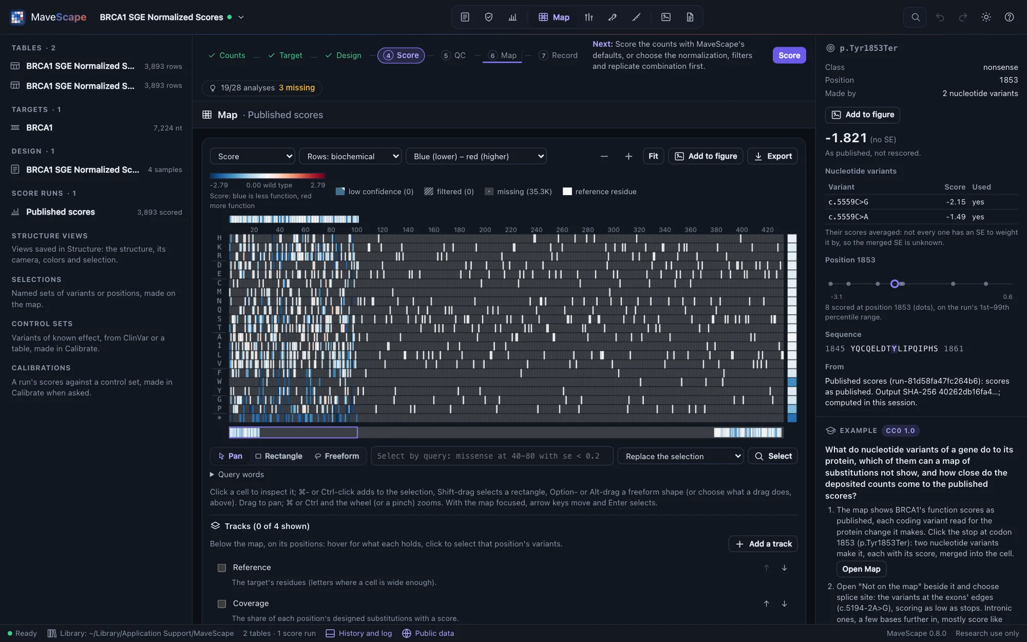This screenshot has width=1027, height=642.
Task: Go to the Record workflow step
Action: coord(558,55)
